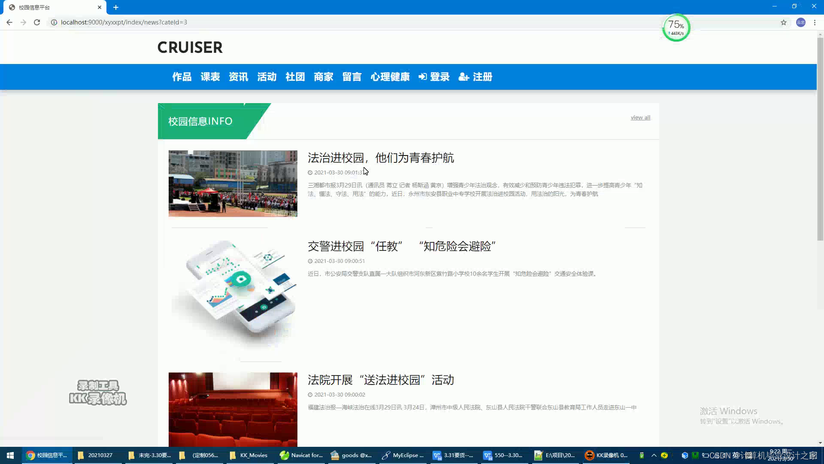The width and height of the screenshot is (824, 464).
Task: Expand hidden system tray icons
Action: pos(654,455)
